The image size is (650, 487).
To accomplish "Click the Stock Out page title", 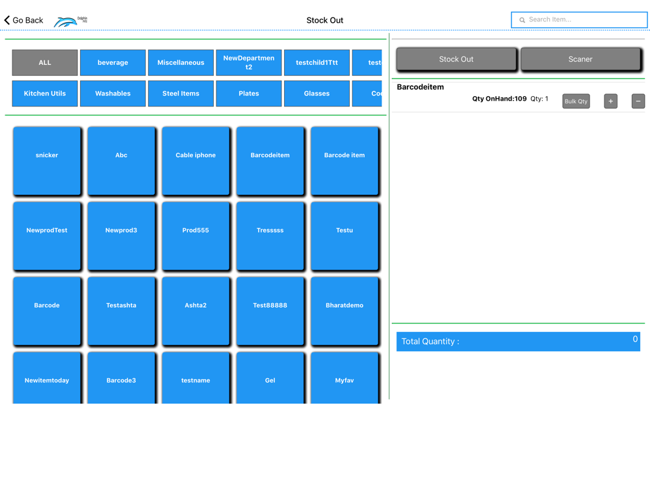I will 324,20.
